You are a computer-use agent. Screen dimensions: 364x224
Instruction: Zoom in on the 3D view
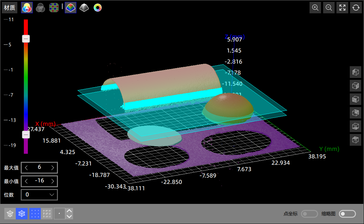click(x=315, y=8)
